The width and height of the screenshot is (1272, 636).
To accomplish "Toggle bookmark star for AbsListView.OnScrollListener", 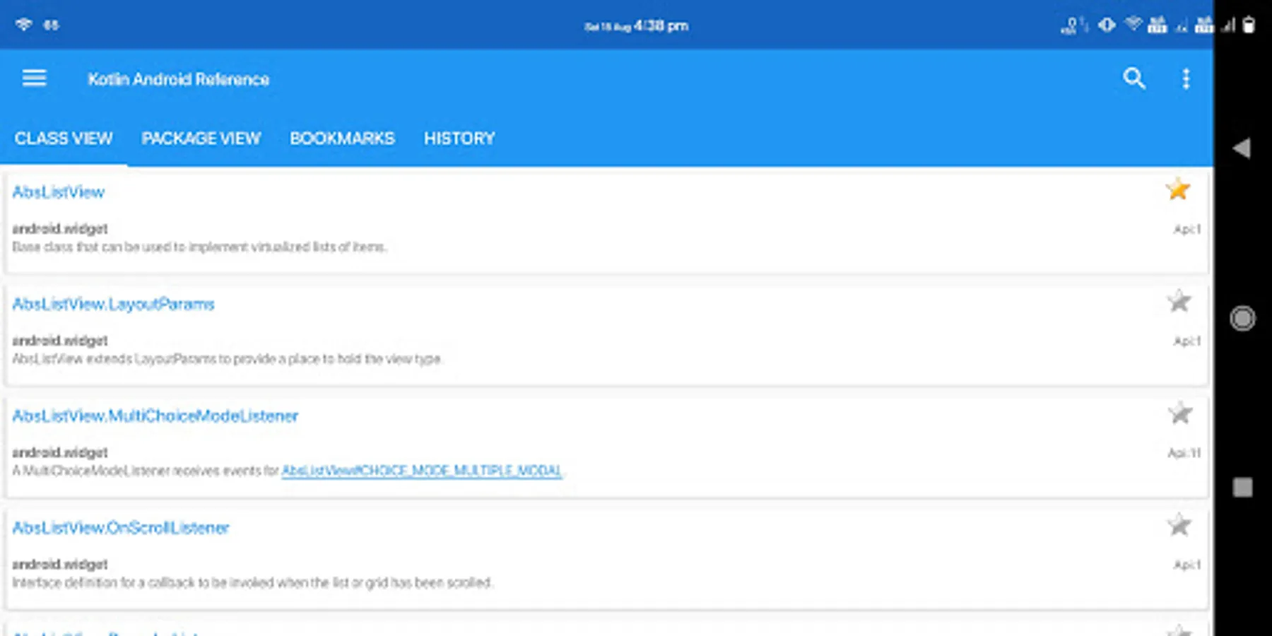I will 1179,525.
